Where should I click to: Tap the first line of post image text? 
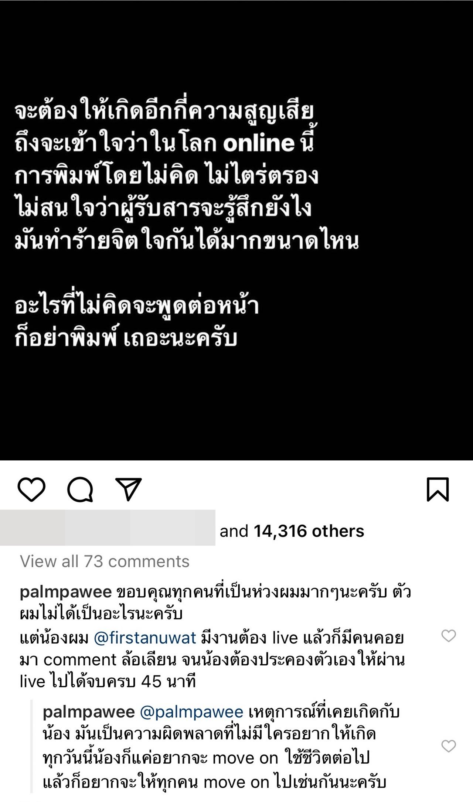pos(164,111)
